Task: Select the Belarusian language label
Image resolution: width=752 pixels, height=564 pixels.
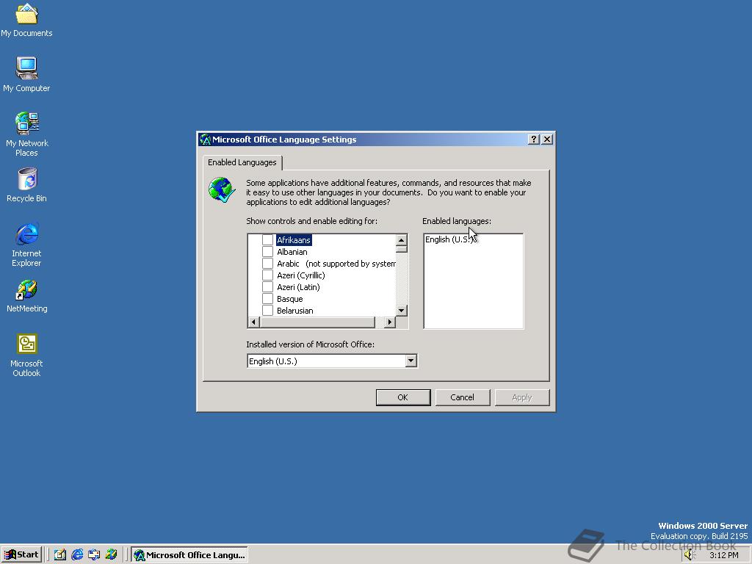Action: click(295, 311)
